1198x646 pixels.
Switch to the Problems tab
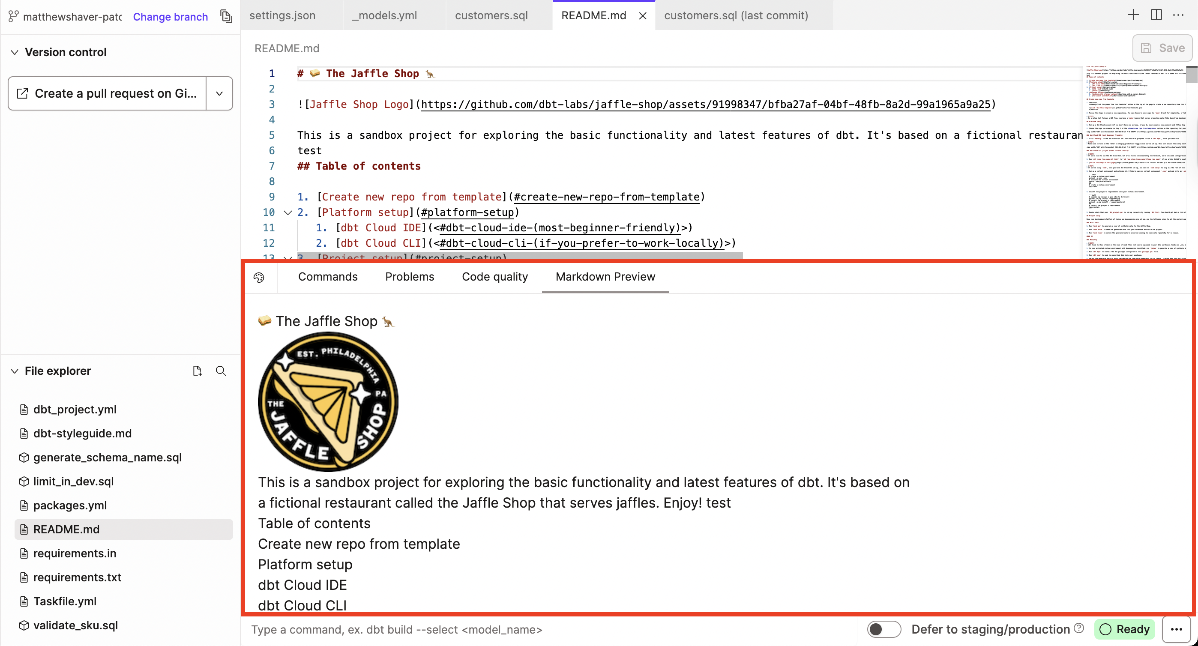click(x=409, y=277)
